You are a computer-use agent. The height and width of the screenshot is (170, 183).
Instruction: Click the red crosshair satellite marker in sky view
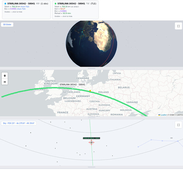pyautogui.click(x=91, y=142)
